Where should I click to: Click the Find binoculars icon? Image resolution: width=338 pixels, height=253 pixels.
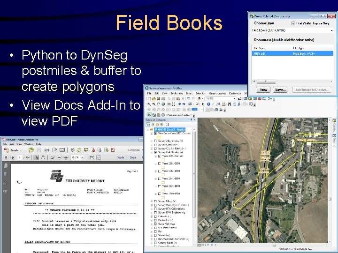coord(230,104)
